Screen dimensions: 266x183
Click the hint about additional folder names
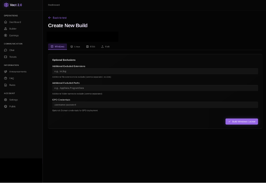pyautogui.click(x=77, y=94)
